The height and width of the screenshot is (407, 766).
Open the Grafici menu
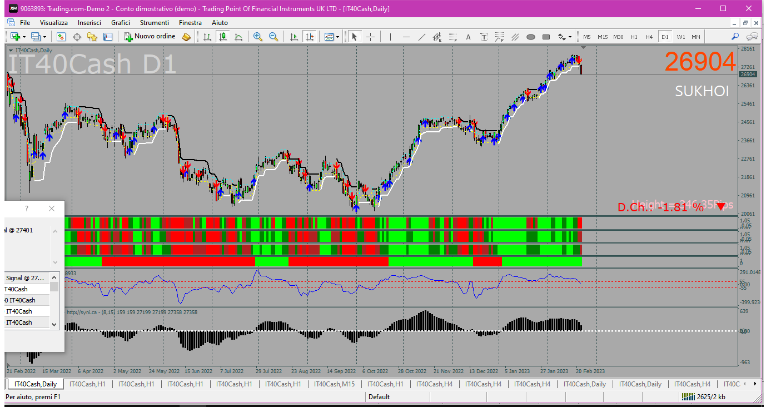(x=121, y=23)
